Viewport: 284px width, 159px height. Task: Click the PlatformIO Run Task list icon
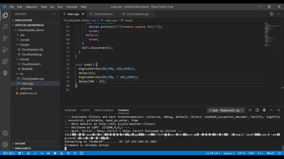pos(68,153)
